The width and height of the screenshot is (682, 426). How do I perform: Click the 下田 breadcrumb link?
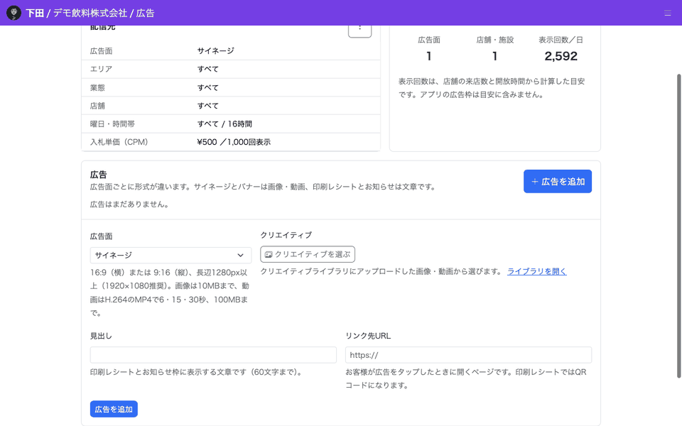(x=35, y=13)
